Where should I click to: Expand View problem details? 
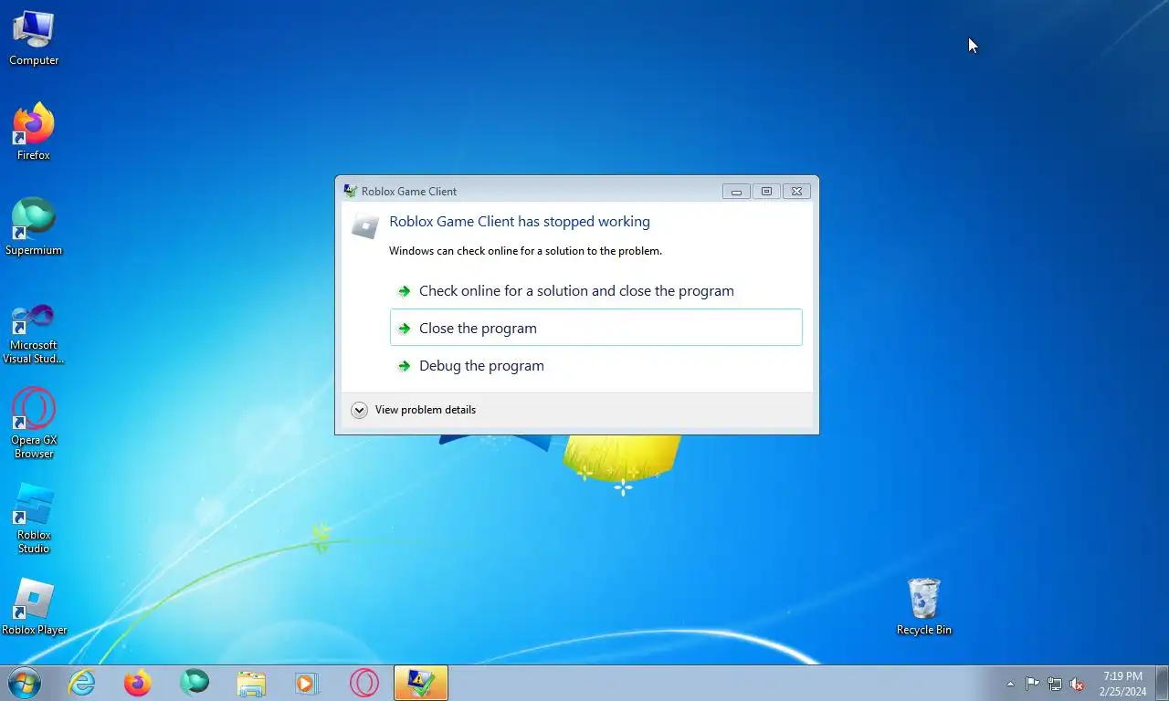413,410
